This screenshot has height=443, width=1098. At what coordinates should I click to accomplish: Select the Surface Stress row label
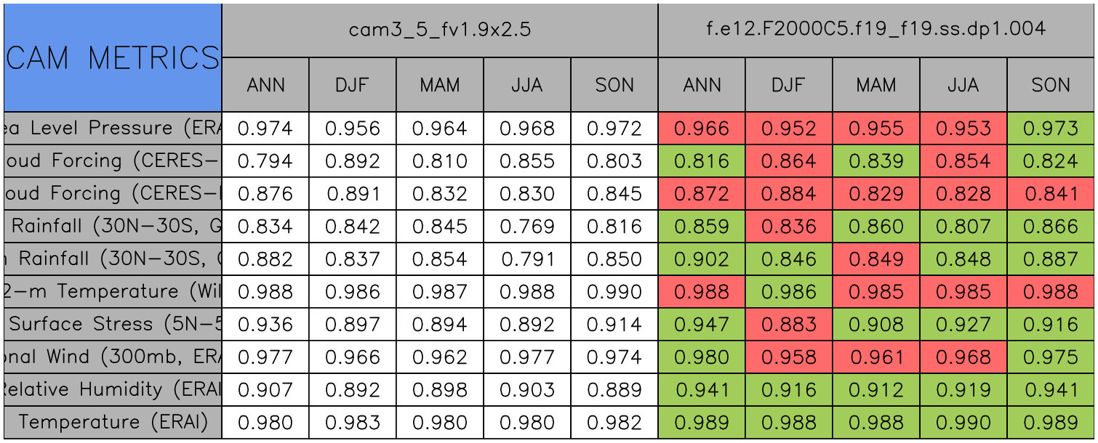tap(113, 325)
